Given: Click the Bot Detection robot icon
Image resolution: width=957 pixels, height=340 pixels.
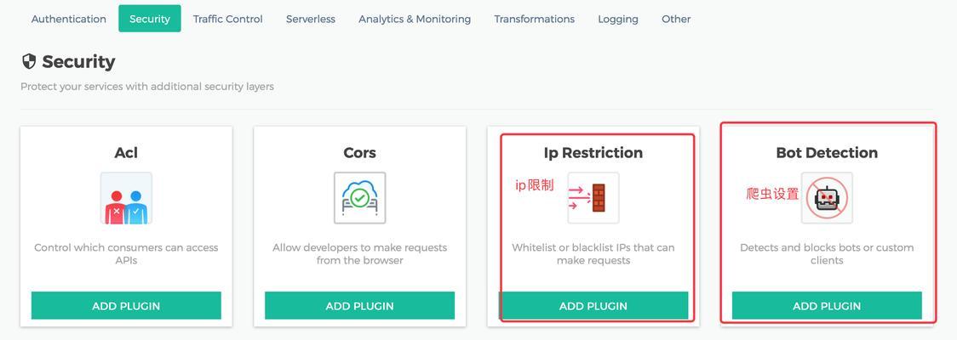Looking at the screenshot, I should [827, 198].
